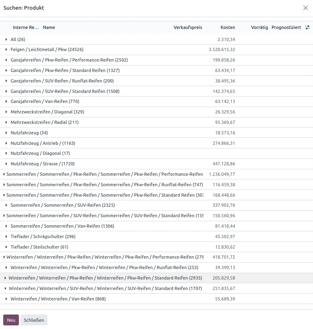Click the Neu button
313x329 pixels.
11,320
